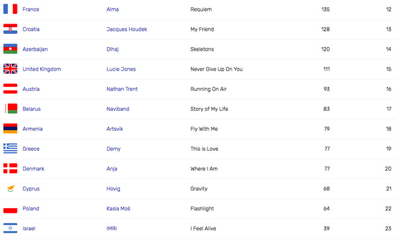Open artist link Jacques Houdek
This screenshot has width=401, height=240.
(127, 29)
